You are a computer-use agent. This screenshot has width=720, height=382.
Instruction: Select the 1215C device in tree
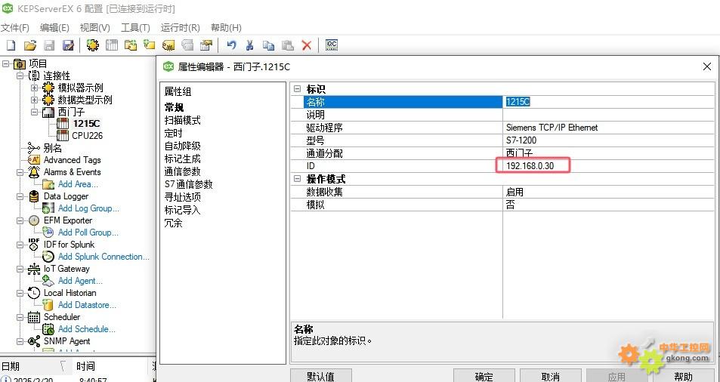86,124
